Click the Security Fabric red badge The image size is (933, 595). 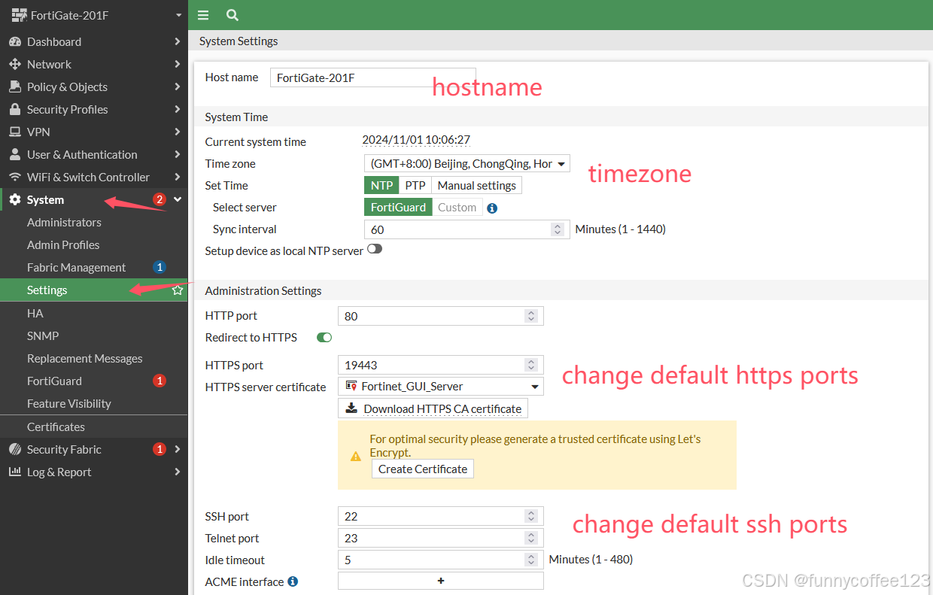click(160, 449)
